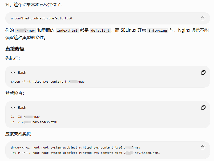Click the unconfined_u:object_r:default_t:s0 text
The height and width of the screenshot is (161, 214).
[41, 18]
